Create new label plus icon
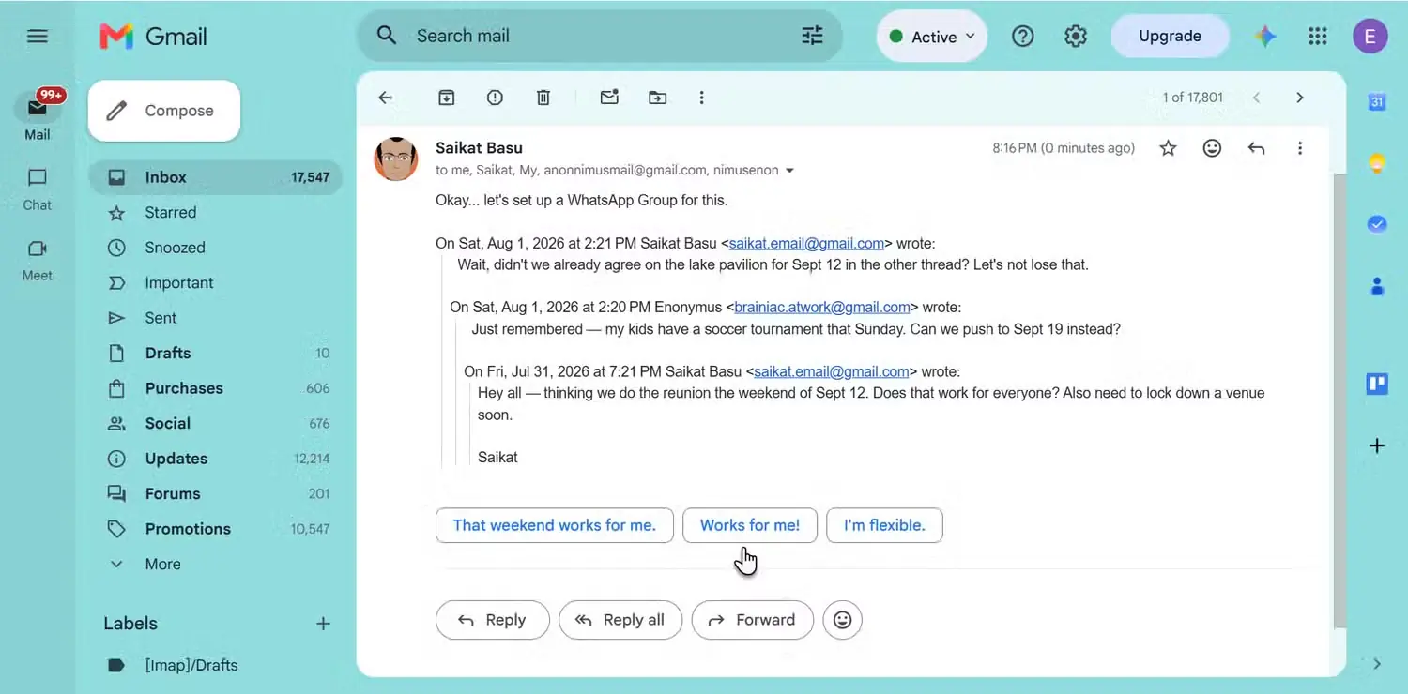This screenshot has height=694, width=1408. (323, 624)
